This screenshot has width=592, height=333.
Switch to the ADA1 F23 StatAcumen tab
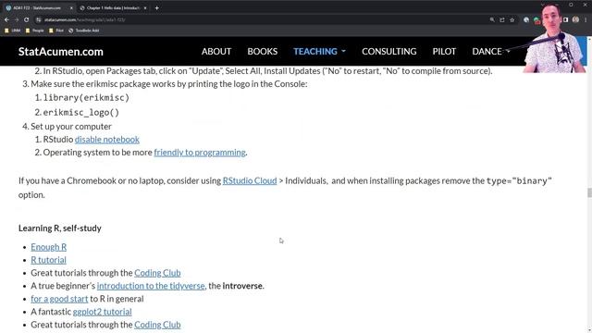tap(37, 7)
